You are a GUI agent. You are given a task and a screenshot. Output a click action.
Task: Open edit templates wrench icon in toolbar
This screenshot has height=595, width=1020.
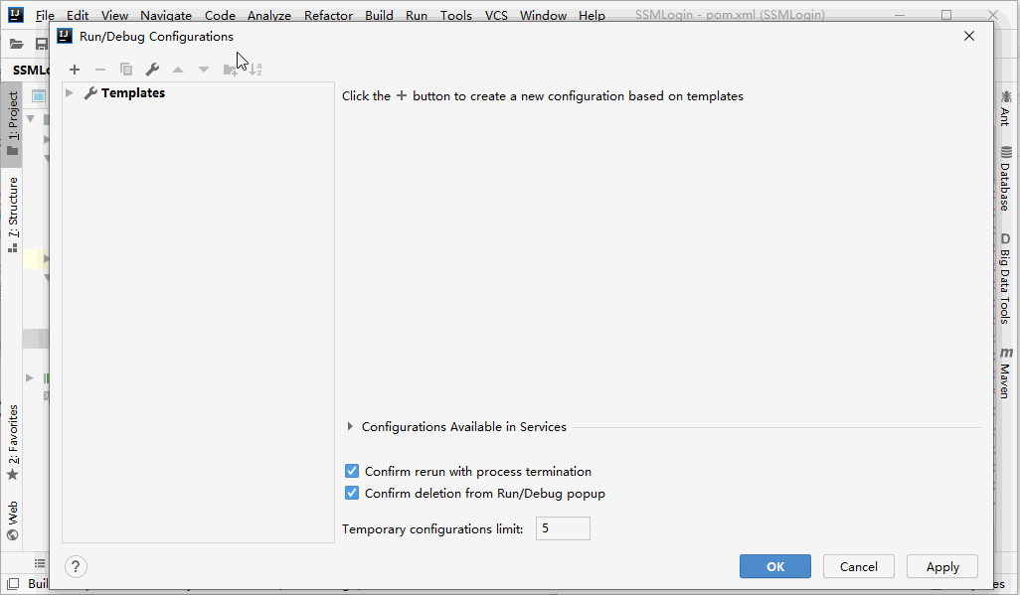click(x=152, y=70)
